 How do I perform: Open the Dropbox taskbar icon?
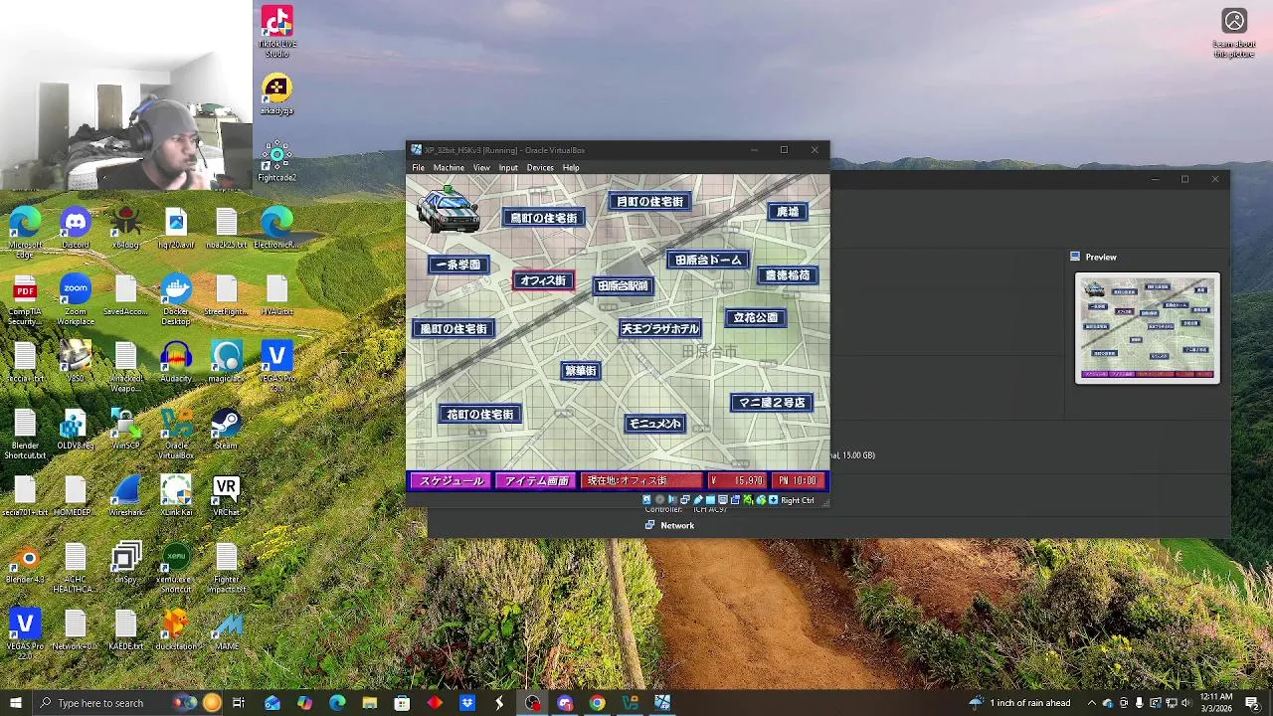tap(467, 703)
